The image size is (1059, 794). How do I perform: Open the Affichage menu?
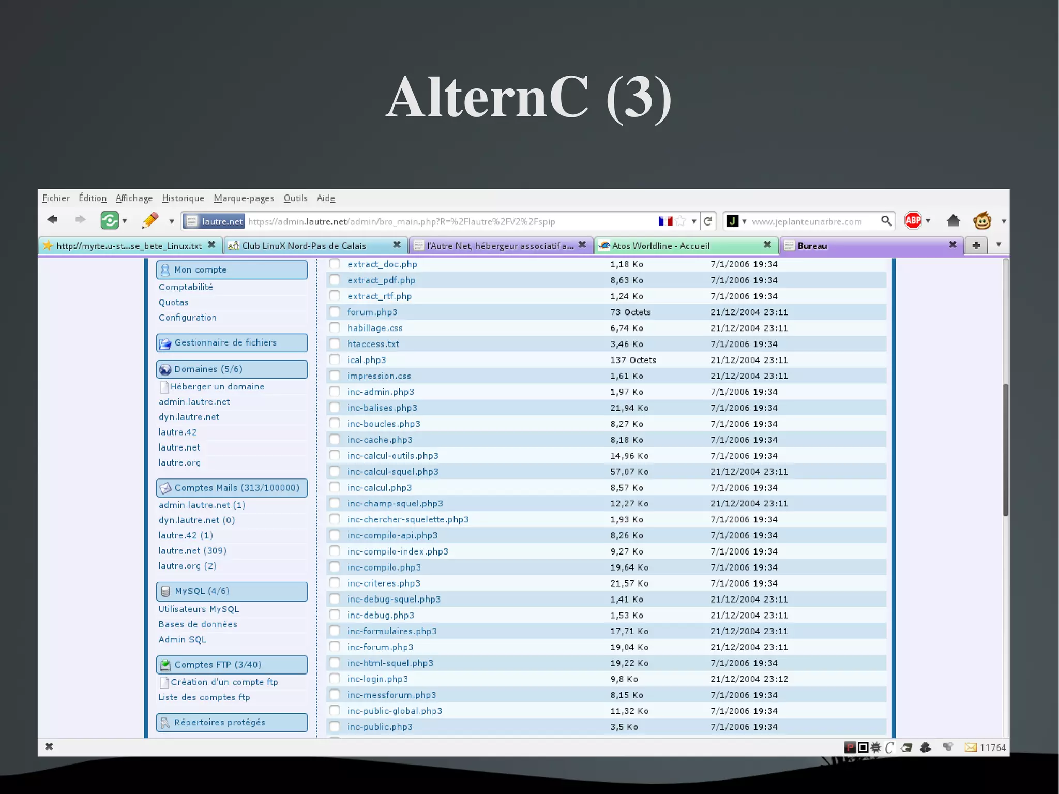click(x=134, y=198)
